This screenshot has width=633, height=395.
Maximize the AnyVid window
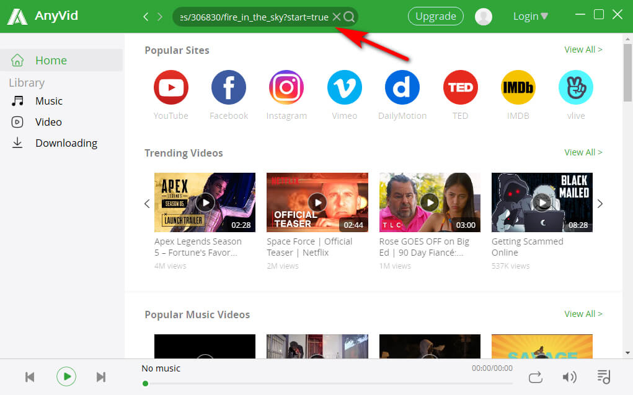click(x=599, y=14)
